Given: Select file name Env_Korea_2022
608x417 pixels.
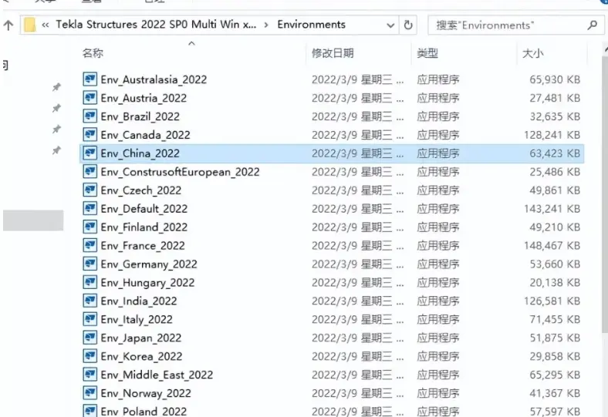Looking at the screenshot, I should pos(141,356).
